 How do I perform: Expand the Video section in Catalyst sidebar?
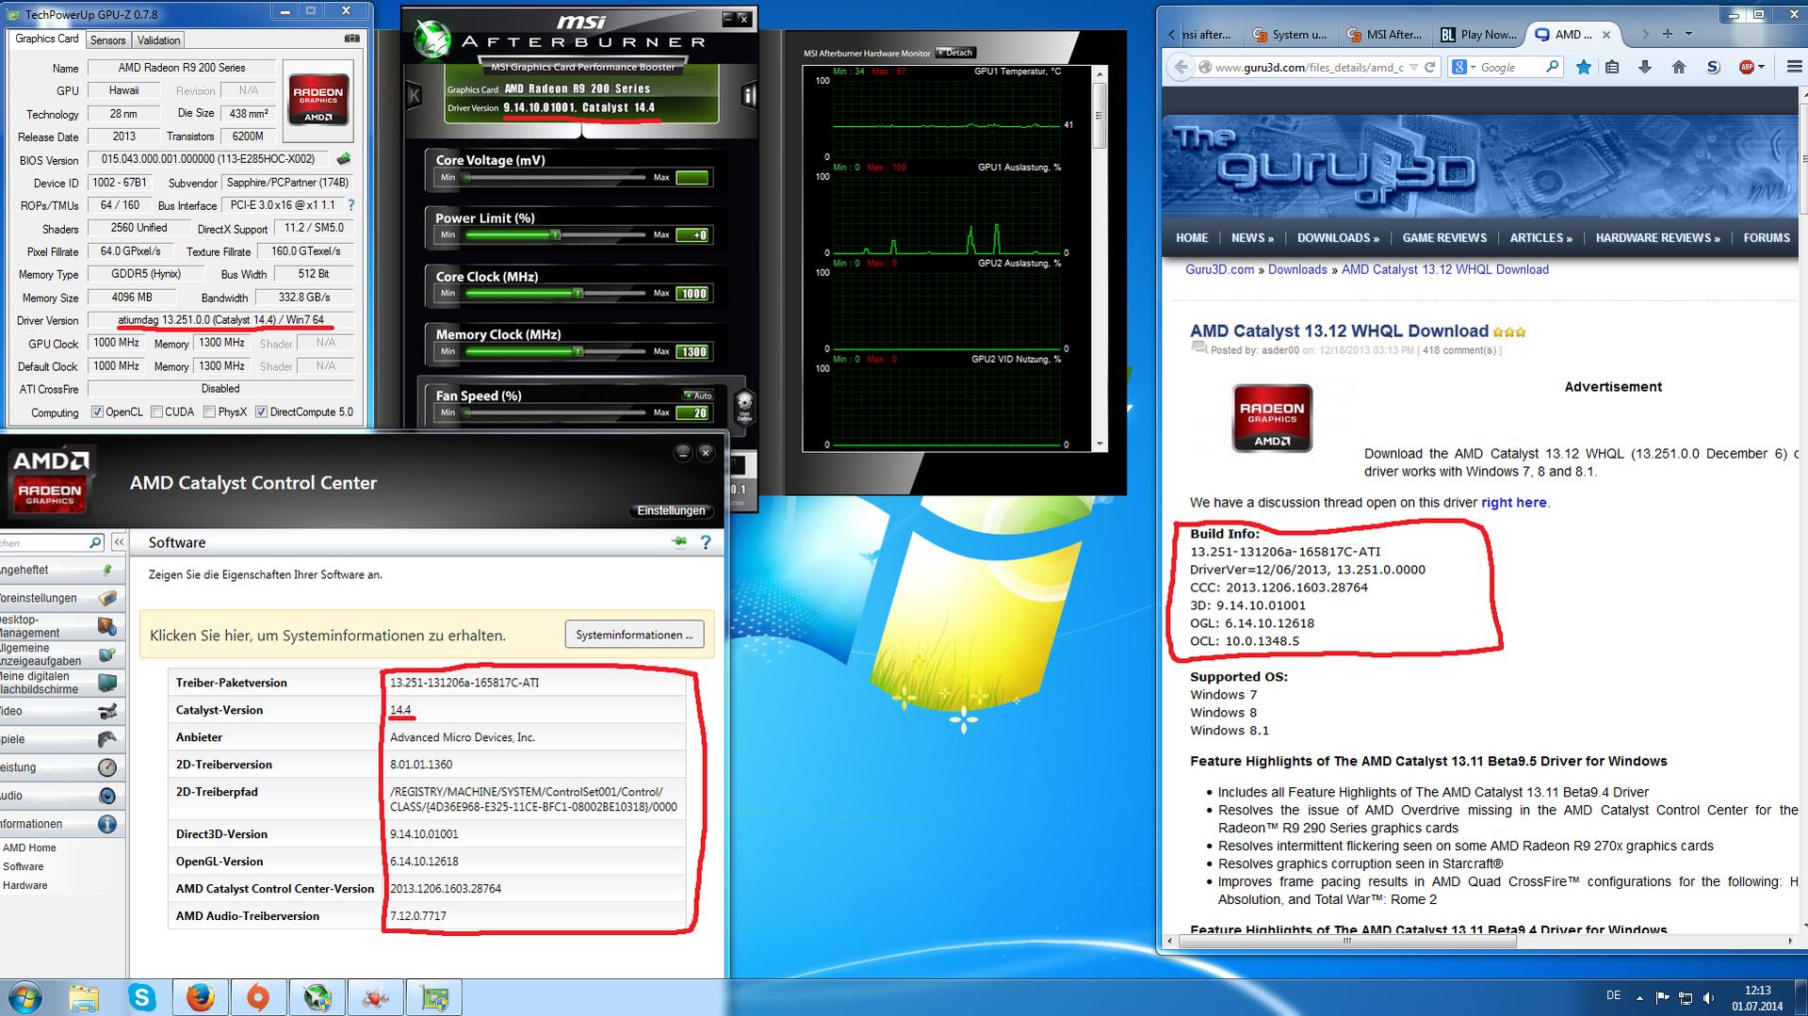click(x=61, y=711)
